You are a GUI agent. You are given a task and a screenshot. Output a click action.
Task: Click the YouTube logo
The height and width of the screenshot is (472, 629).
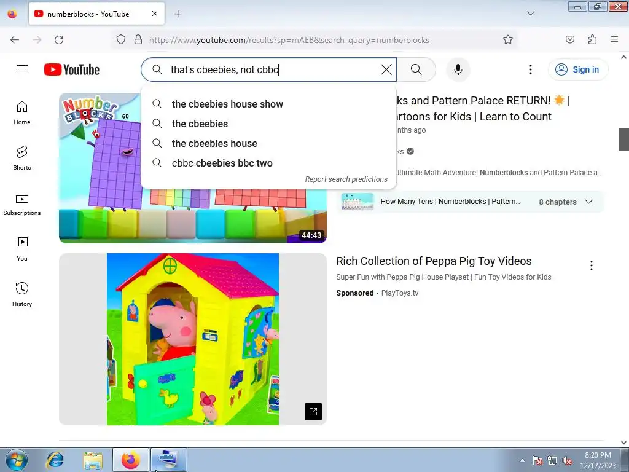72,69
